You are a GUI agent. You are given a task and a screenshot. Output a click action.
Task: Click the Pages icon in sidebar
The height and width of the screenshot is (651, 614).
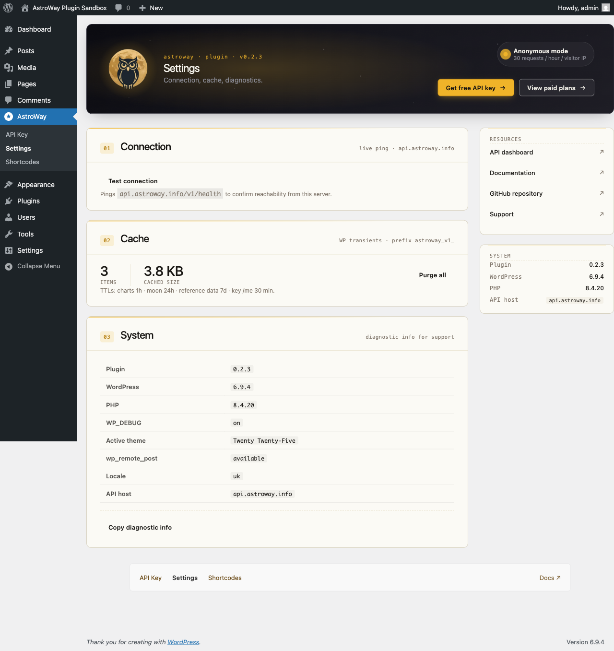pos(9,84)
